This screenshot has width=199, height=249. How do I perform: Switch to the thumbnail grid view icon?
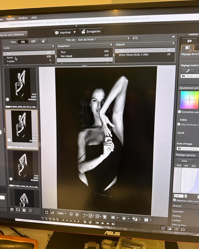coord(24,210)
